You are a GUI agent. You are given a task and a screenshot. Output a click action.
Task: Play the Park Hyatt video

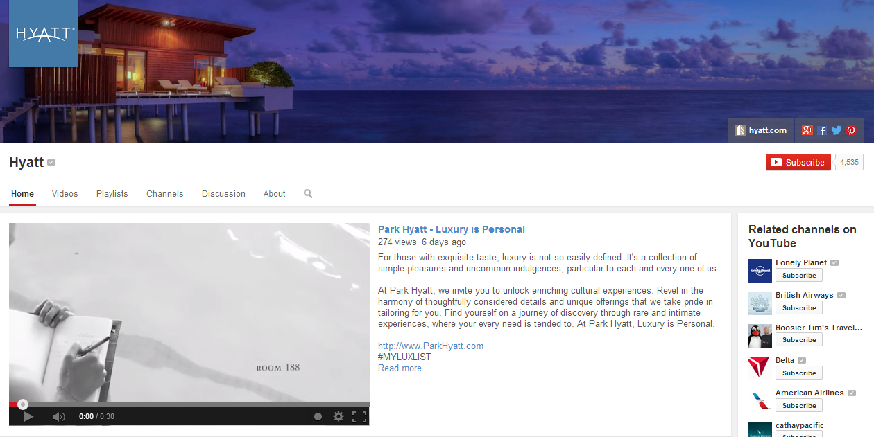click(x=28, y=416)
